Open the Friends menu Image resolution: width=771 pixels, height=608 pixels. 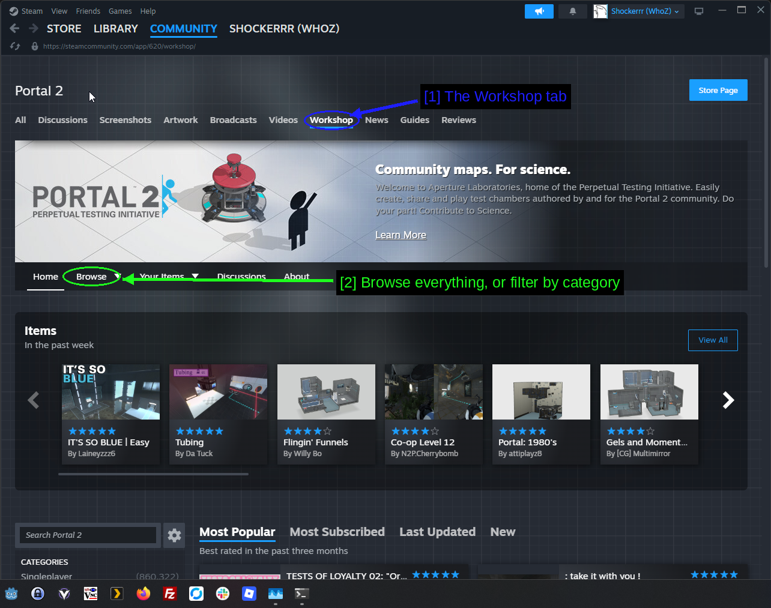88,11
